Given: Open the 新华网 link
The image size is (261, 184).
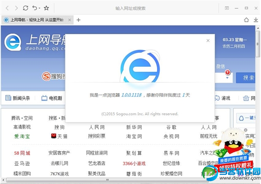Looking at the screenshot, I should point(134,127).
